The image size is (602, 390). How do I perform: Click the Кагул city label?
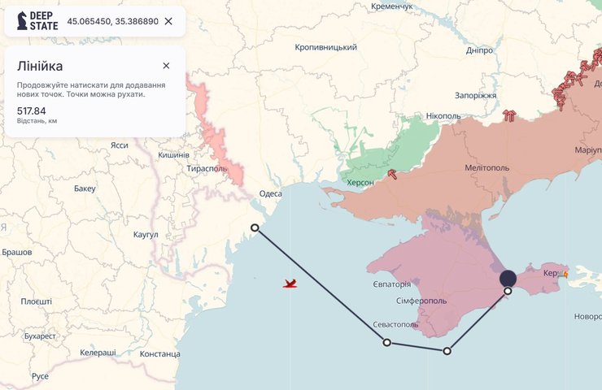pos(146,234)
